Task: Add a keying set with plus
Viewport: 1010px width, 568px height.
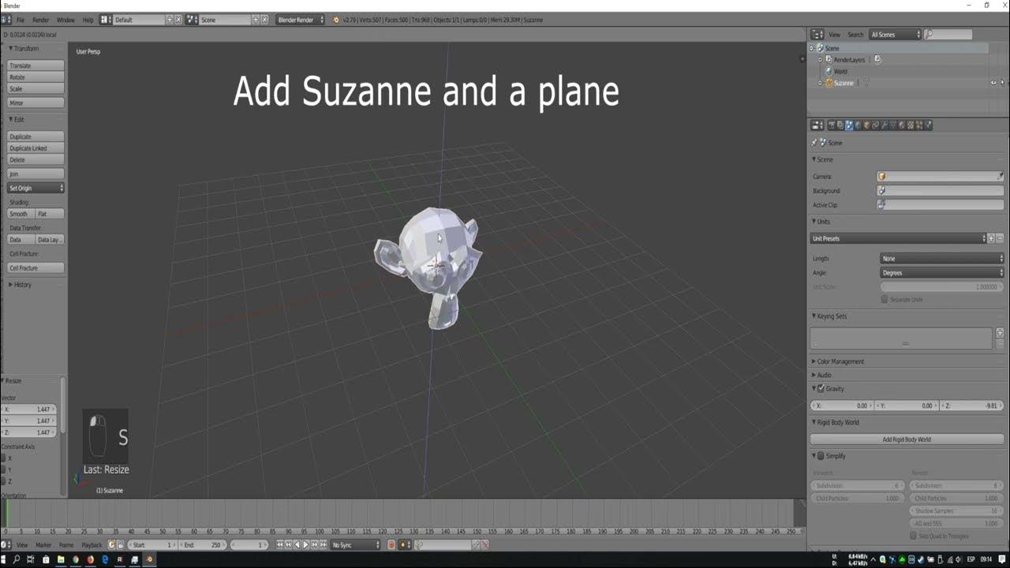Action: point(1000,333)
